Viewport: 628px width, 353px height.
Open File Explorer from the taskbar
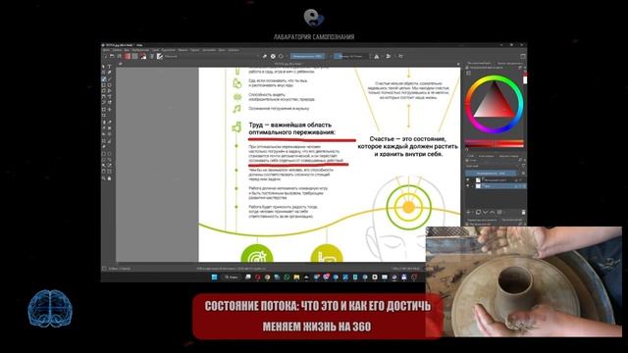tap(296, 277)
